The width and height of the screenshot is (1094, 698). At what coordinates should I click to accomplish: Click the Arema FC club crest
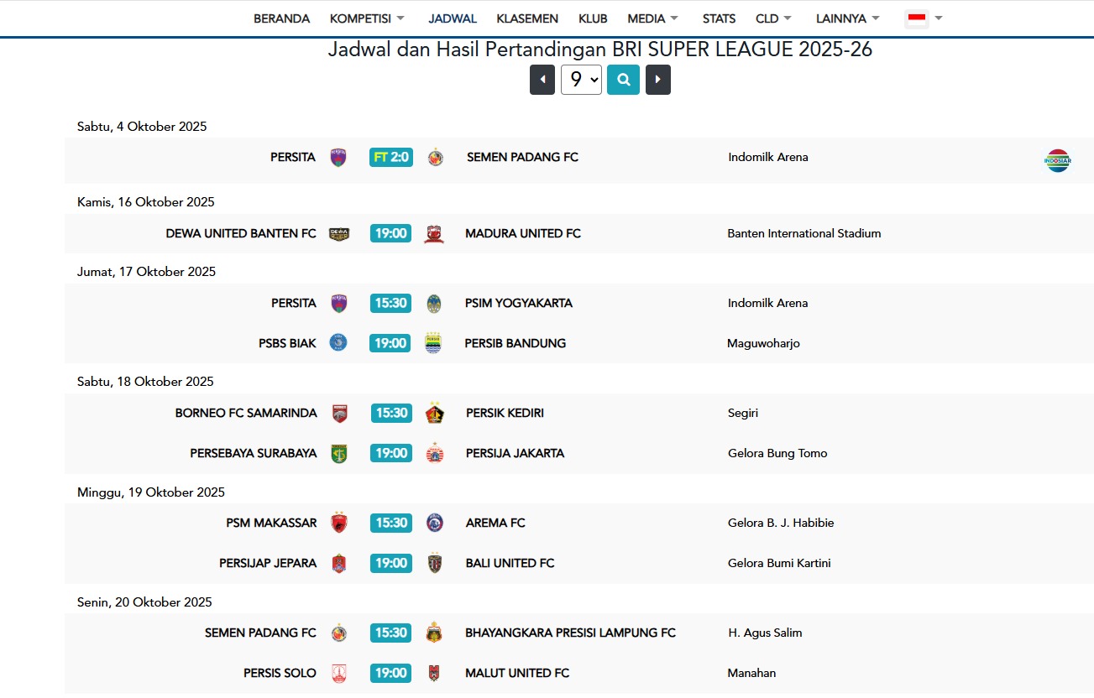(434, 523)
